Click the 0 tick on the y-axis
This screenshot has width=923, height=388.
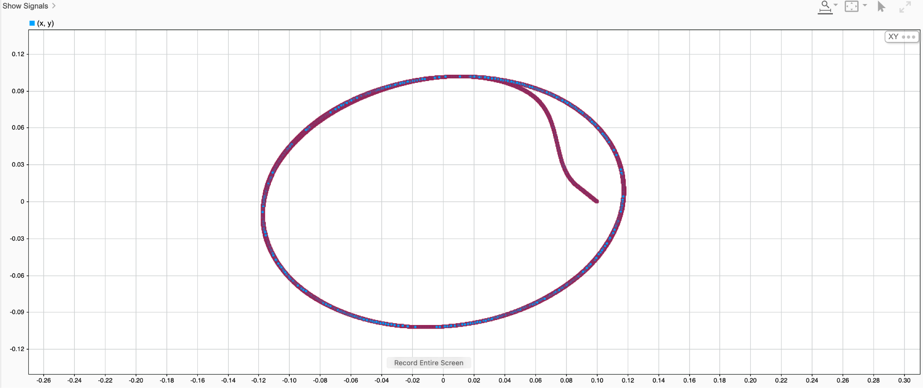23,202
